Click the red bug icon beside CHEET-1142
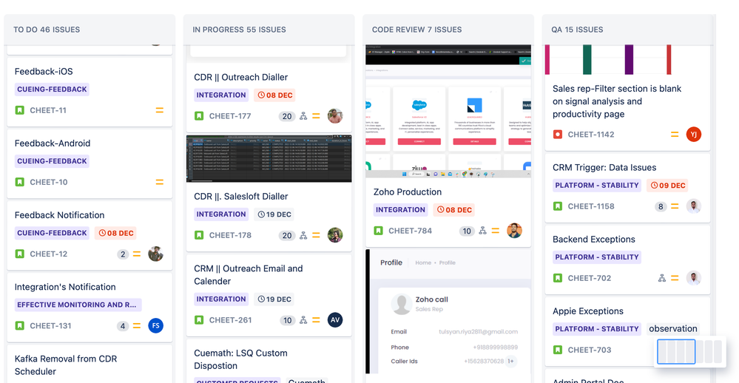Viewport: 739px width, 383px height. 558,135
